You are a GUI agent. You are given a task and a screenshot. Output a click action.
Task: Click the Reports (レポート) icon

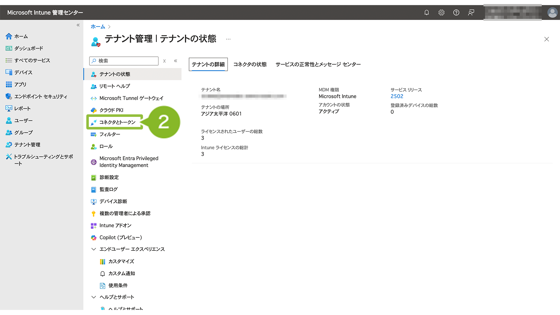tap(9, 108)
